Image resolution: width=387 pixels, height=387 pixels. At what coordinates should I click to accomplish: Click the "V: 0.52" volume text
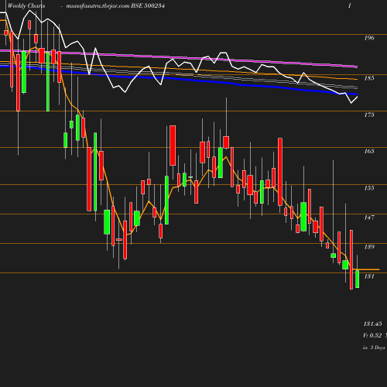(x=372, y=335)
